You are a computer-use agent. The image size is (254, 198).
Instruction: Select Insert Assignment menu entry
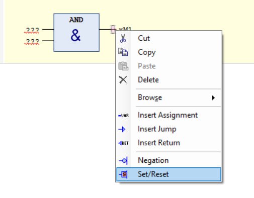pos(168,115)
